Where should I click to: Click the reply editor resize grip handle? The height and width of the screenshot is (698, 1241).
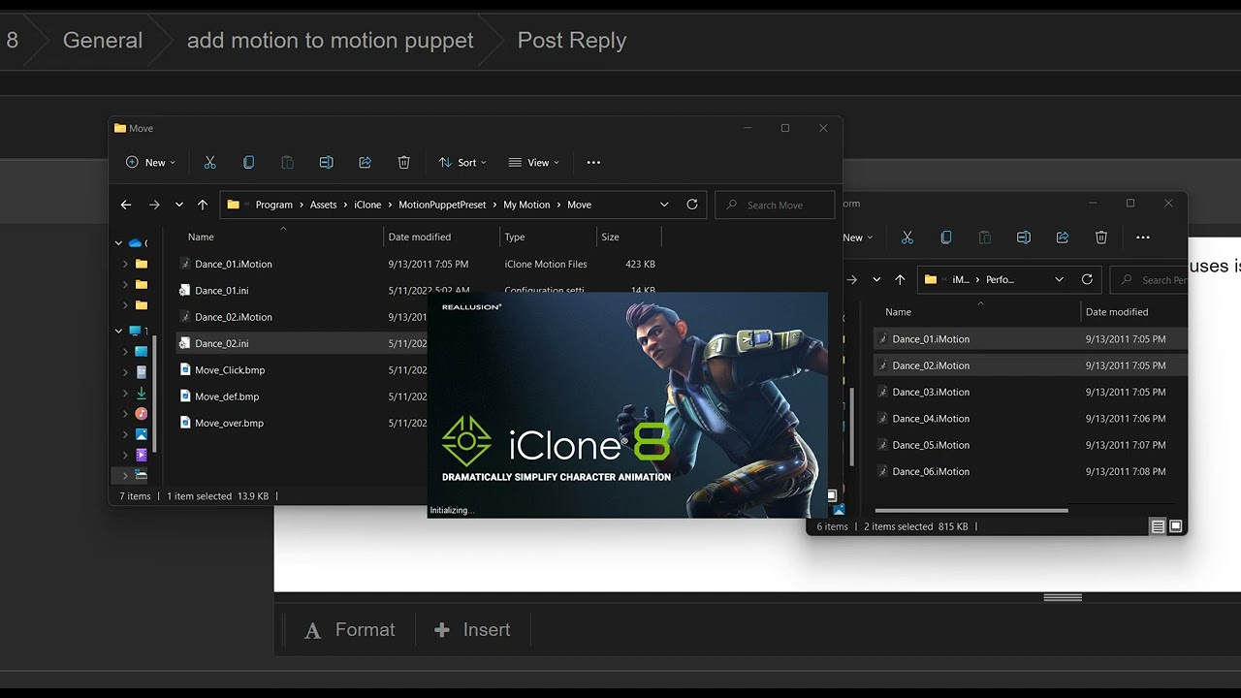click(x=1063, y=597)
